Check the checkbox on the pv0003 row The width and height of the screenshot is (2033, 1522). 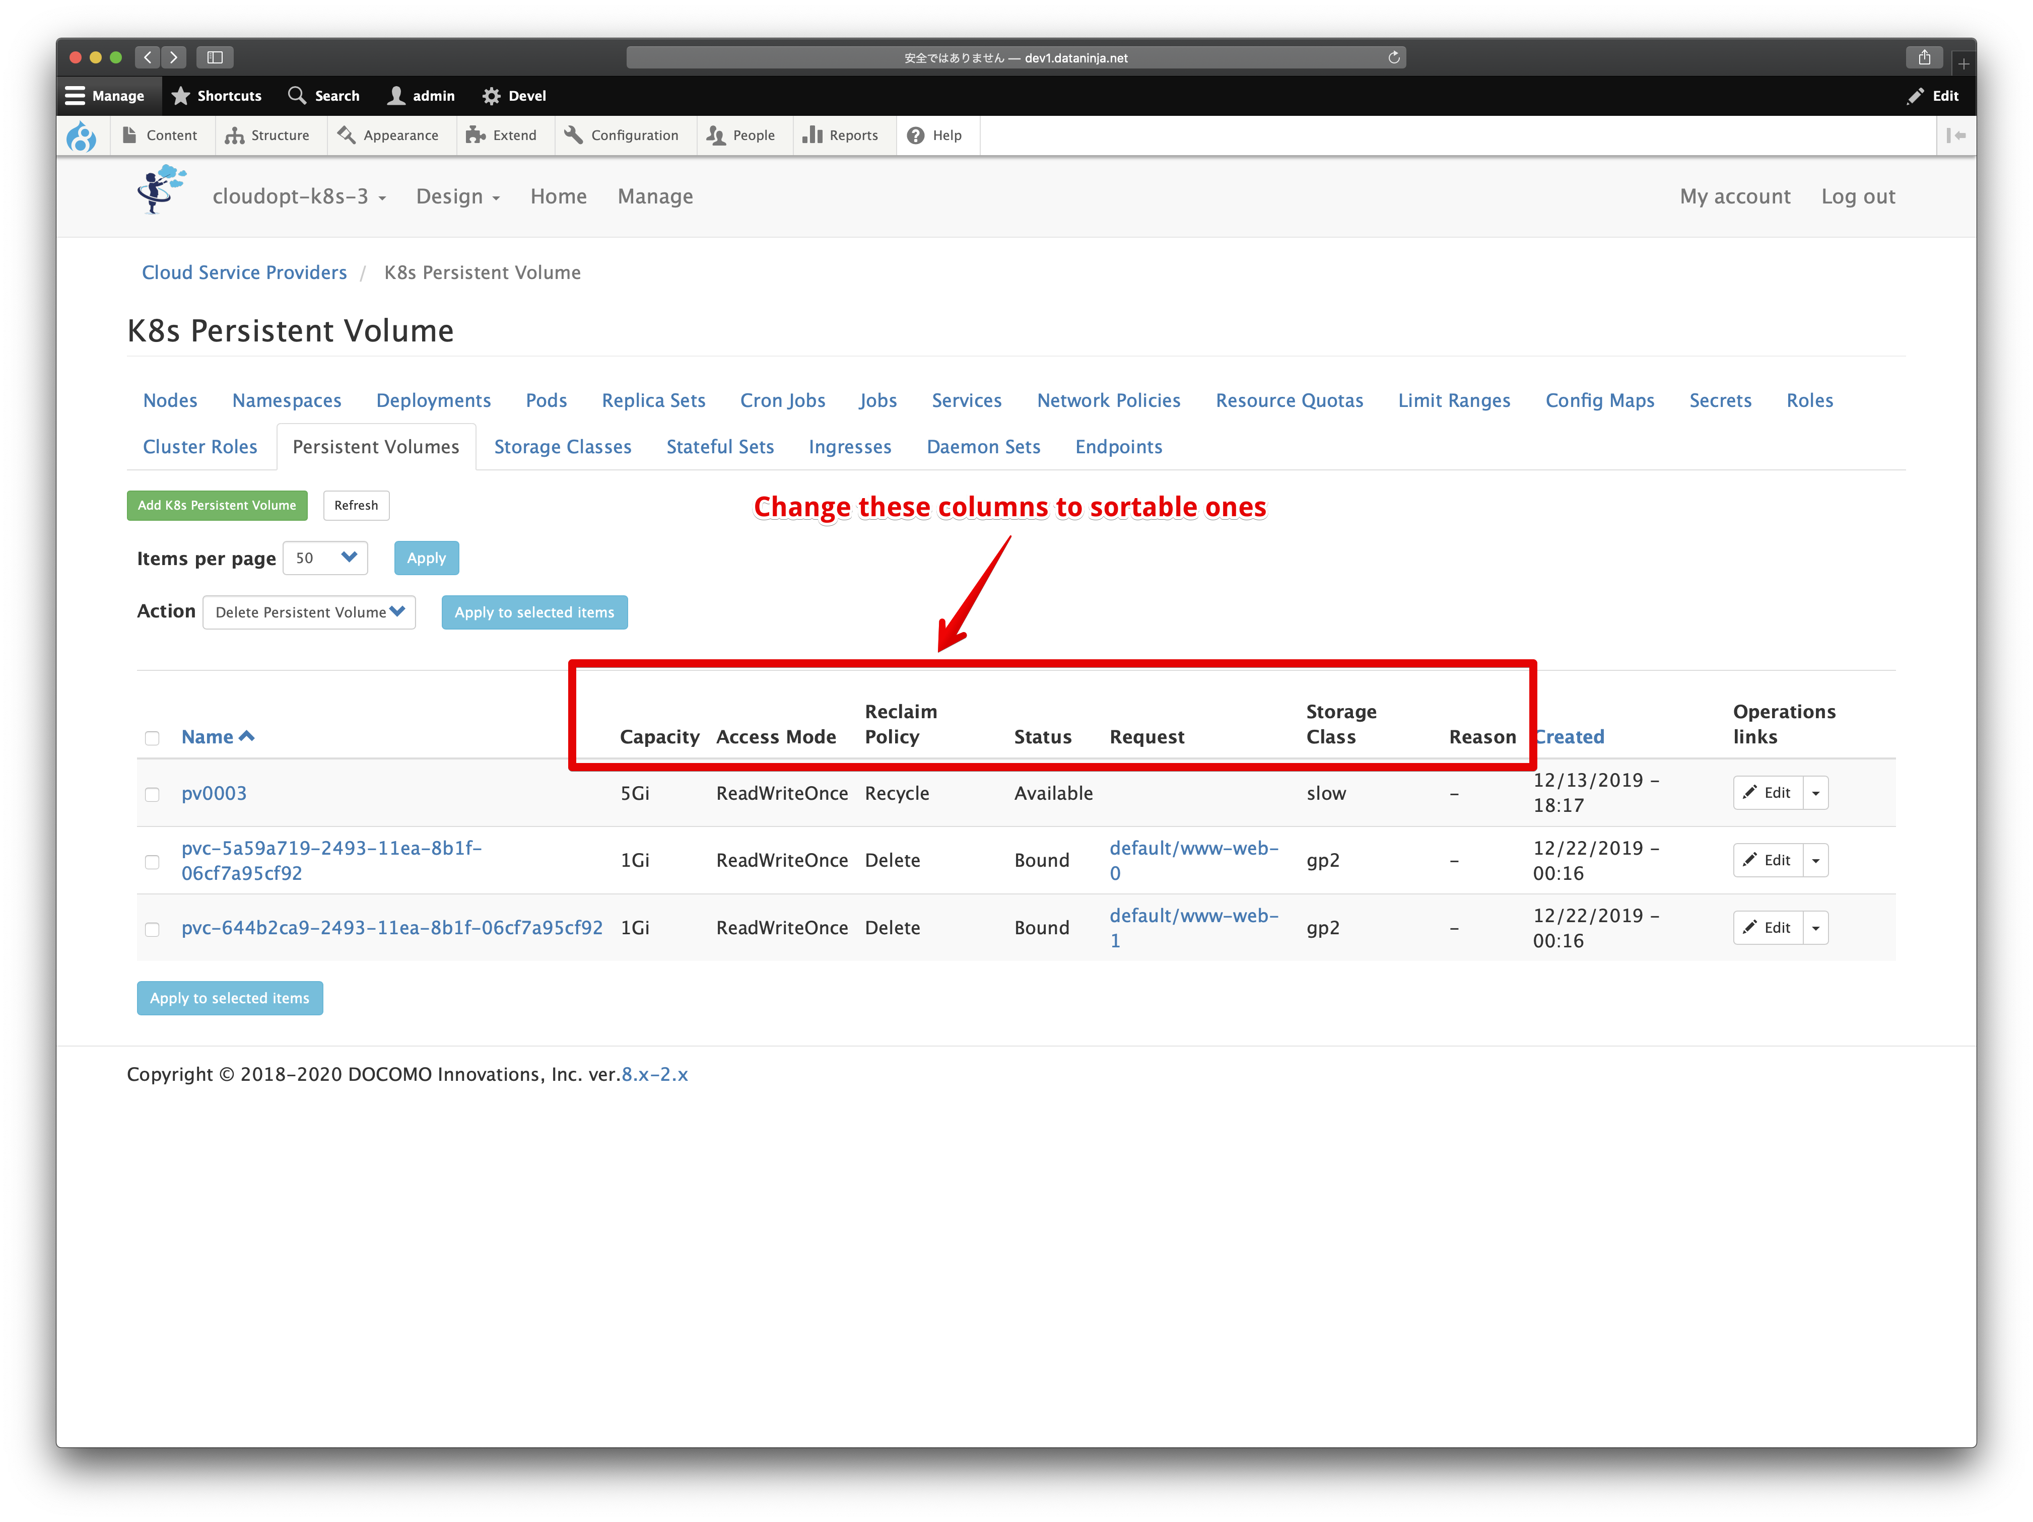[153, 793]
